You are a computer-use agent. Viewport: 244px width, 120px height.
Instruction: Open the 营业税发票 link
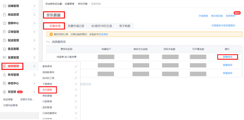(217, 16)
